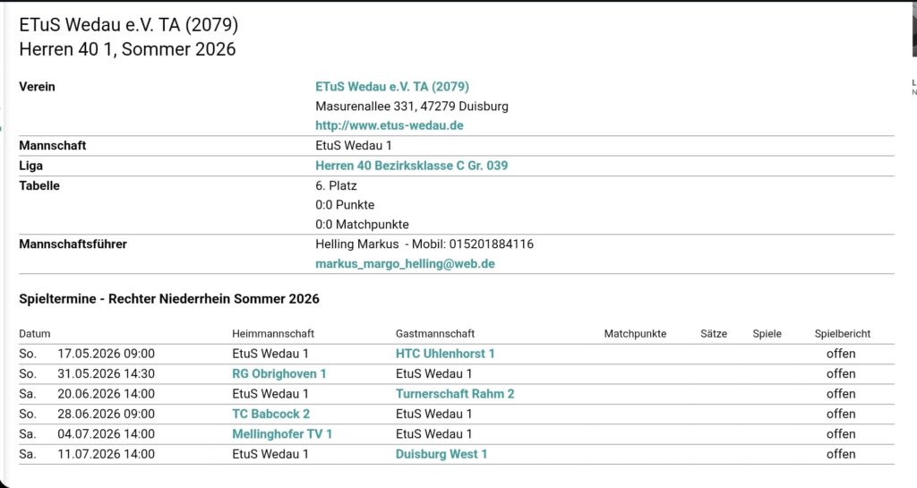Click 'offen' in the HTC Uhlenhorst 1 row

841,354
